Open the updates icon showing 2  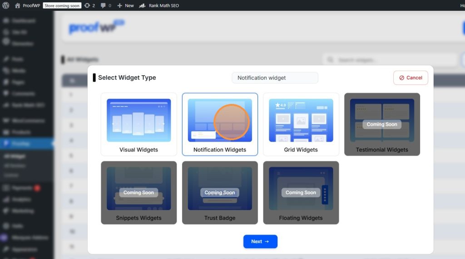(x=89, y=5)
